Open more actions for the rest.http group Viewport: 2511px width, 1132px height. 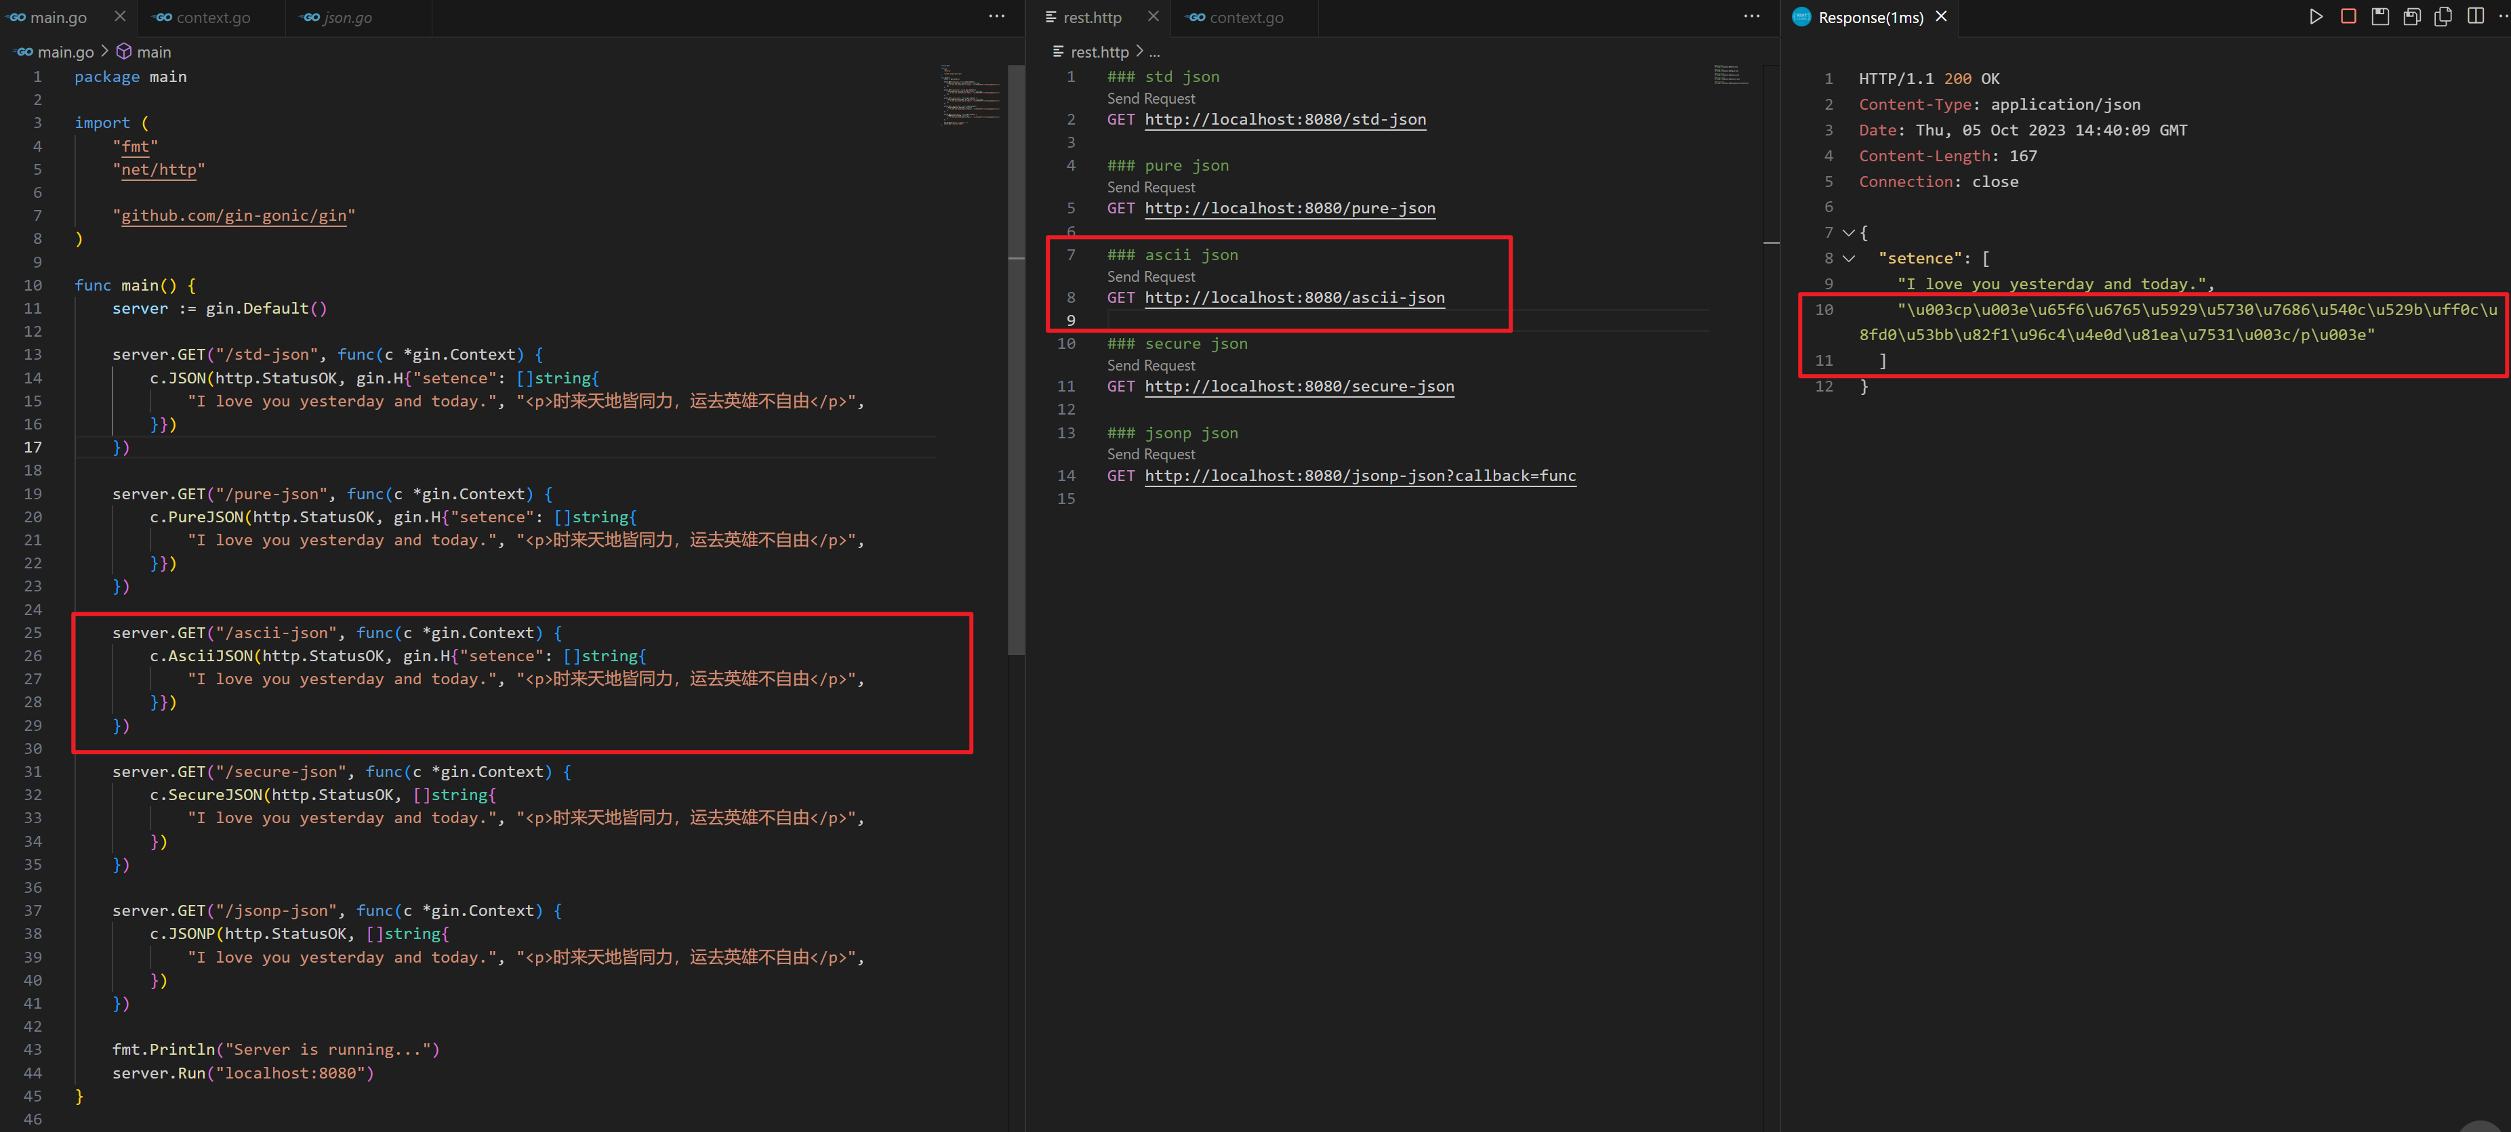[1752, 16]
